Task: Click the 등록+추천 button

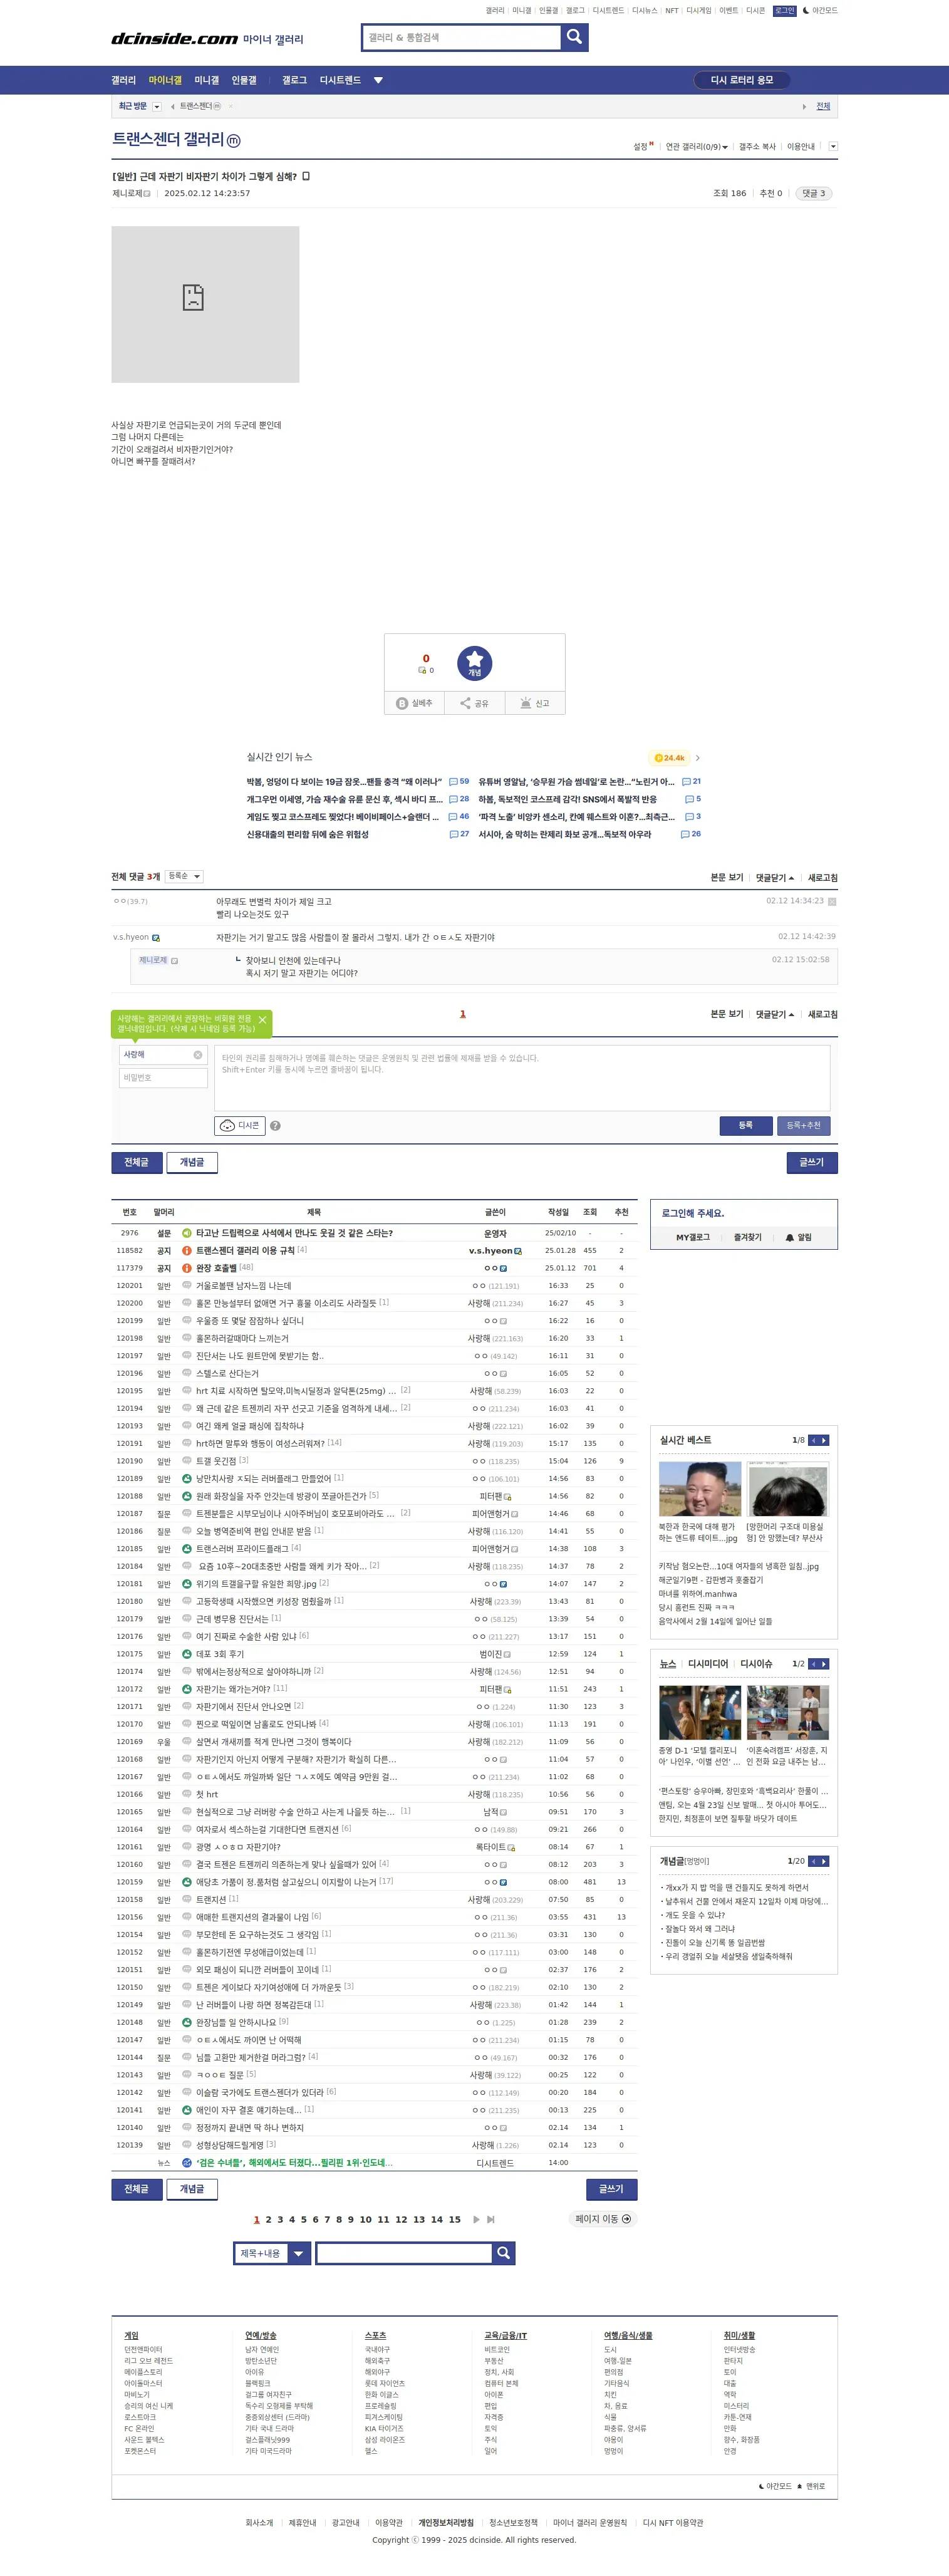Action: click(804, 1126)
